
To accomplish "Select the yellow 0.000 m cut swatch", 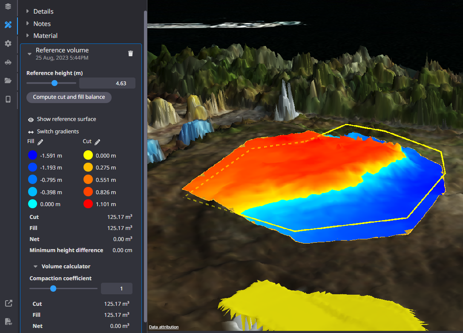I will coord(88,155).
